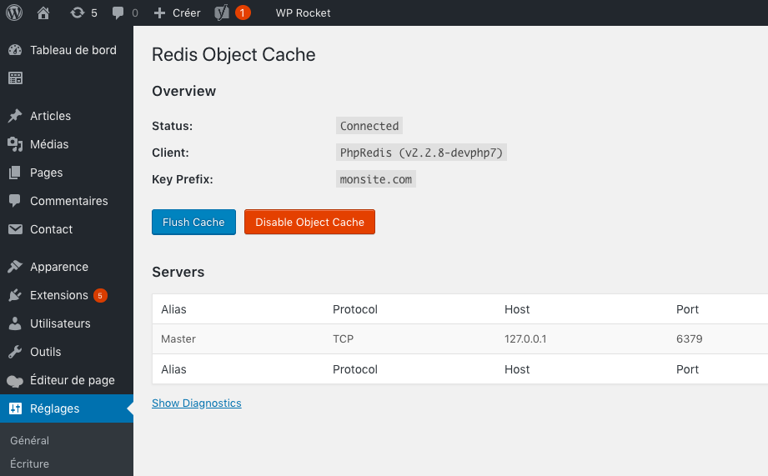768x476 pixels.
Task: Click the Connected status value
Action: [x=369, y=126]
